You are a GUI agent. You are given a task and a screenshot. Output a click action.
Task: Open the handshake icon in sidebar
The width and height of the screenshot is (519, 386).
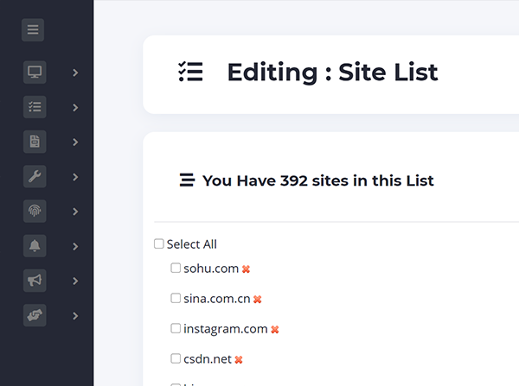click(35, 316)
